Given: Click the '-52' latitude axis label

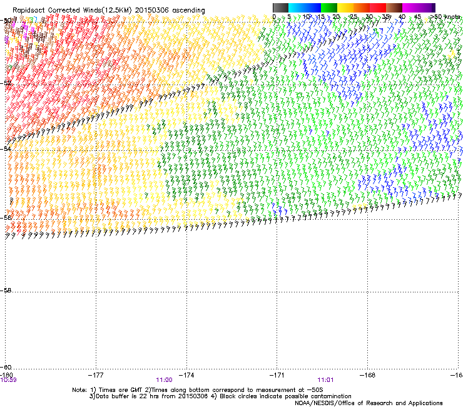Looking at the screenshot, I should pos(6,83).
